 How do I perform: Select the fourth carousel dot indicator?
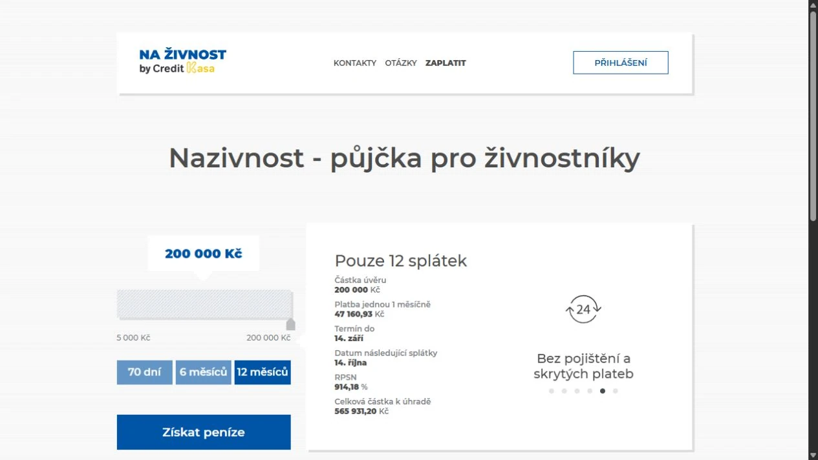click(x=590, y=391)
